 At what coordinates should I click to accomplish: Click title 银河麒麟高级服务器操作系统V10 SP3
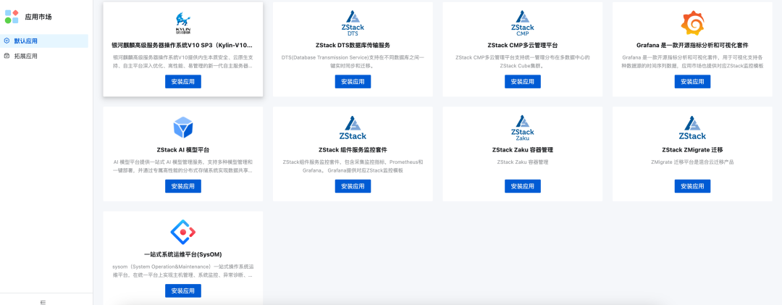click(x=183, y=45)
